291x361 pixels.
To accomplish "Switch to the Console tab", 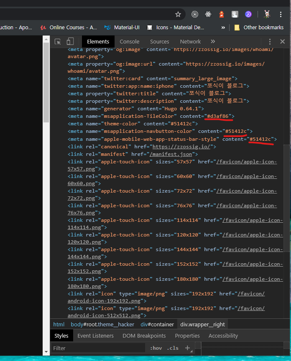I will 130,42.
